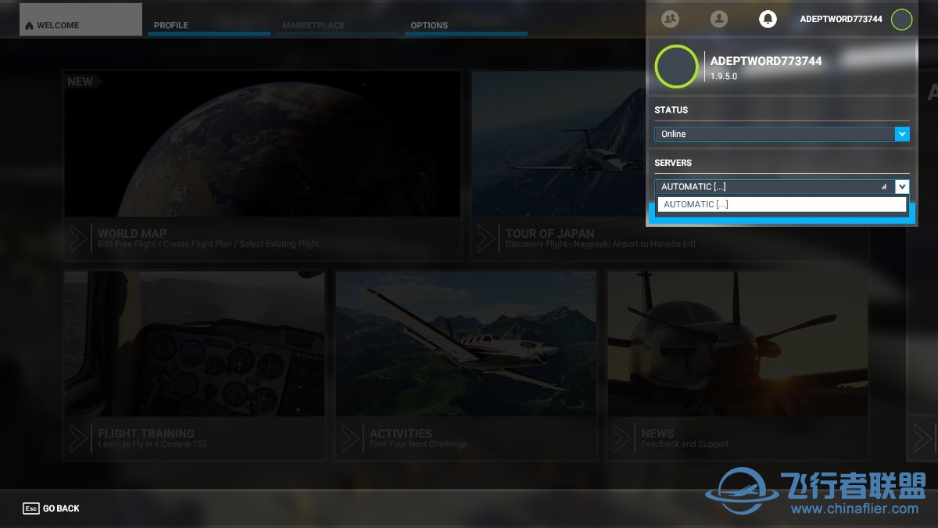Click the single-person profile icon
The height and width of the screenshot is (528, 938).
click(719, 19)
